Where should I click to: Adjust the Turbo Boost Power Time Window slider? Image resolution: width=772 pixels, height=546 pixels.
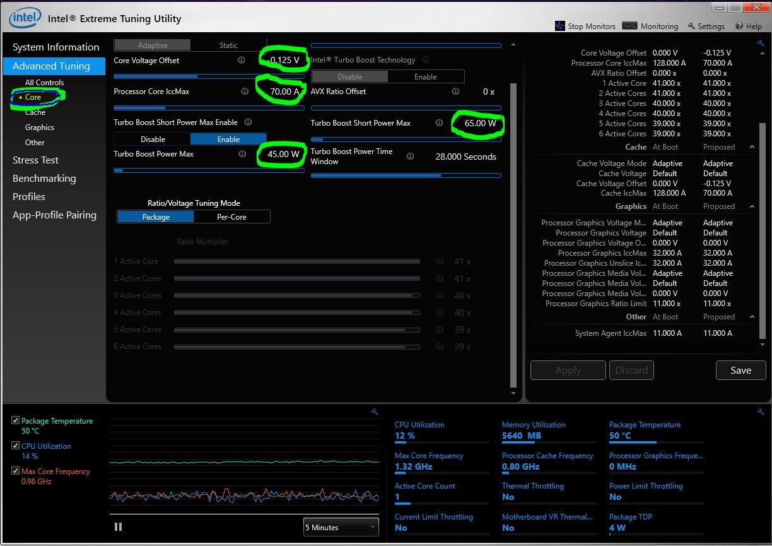[406, 175]
